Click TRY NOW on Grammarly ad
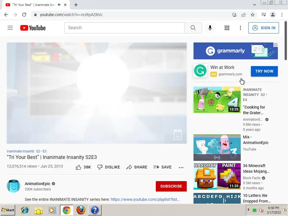The width and height of the screenshot is (288, 216). 264,71
